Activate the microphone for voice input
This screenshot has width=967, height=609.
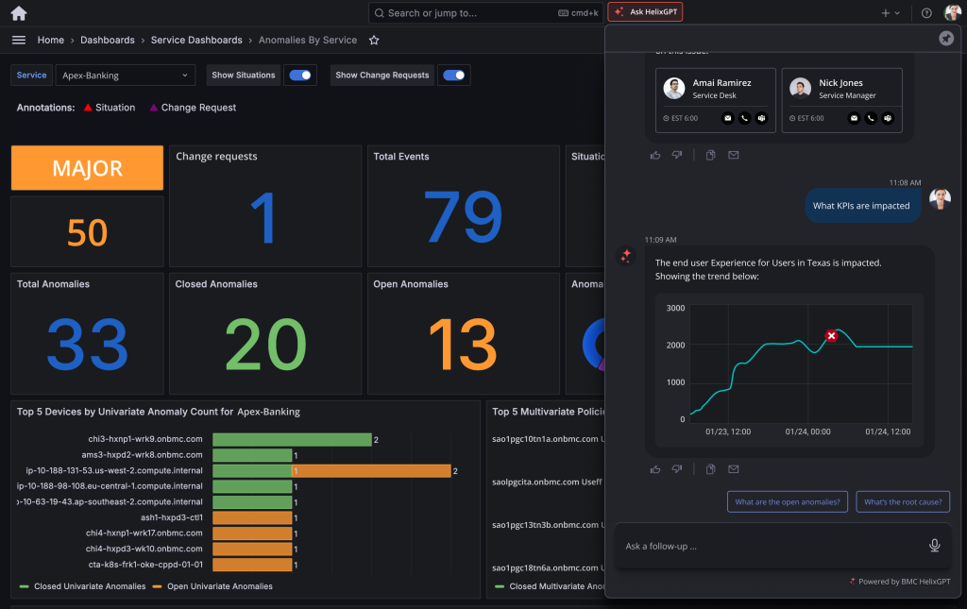[x=934, y=546]
